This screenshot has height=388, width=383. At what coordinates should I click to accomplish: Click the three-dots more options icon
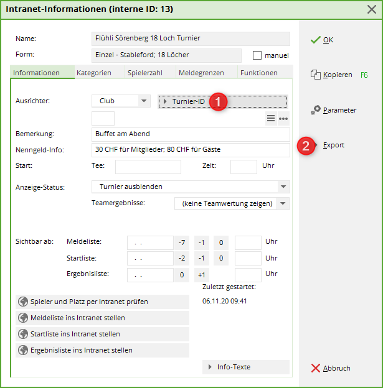pyautogui.click(x=283, y=119)
